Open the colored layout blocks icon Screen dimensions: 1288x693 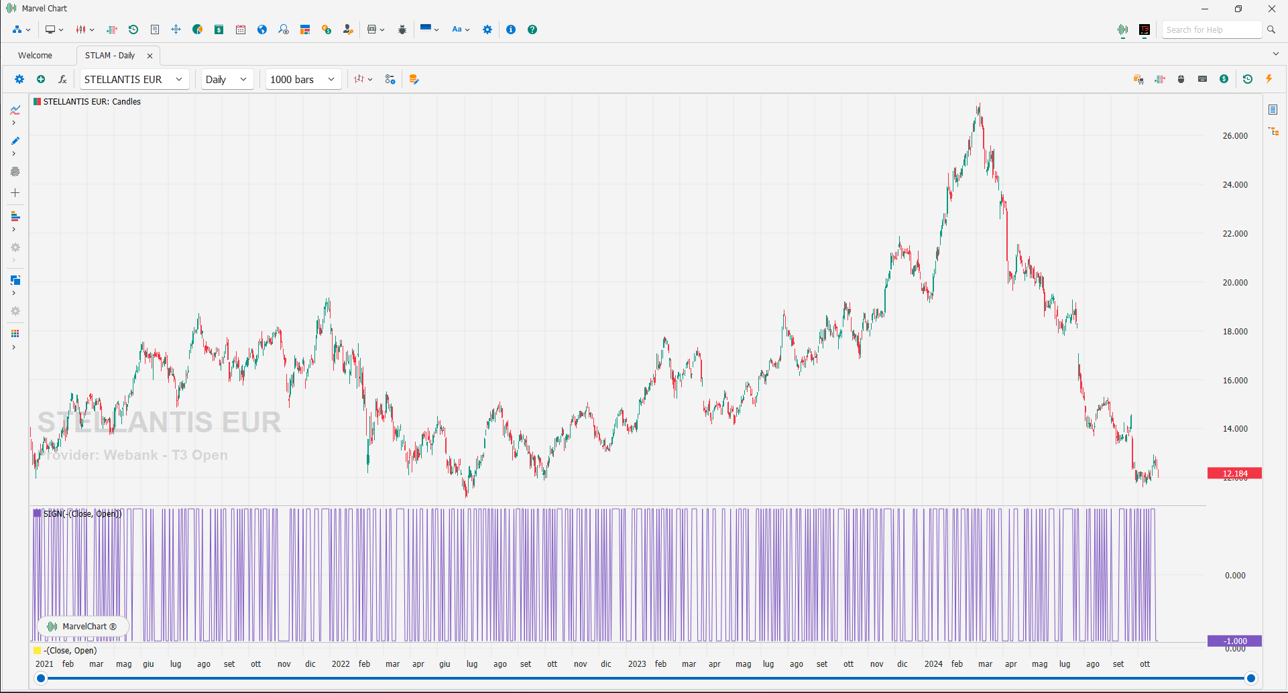[x=305, y=29]
